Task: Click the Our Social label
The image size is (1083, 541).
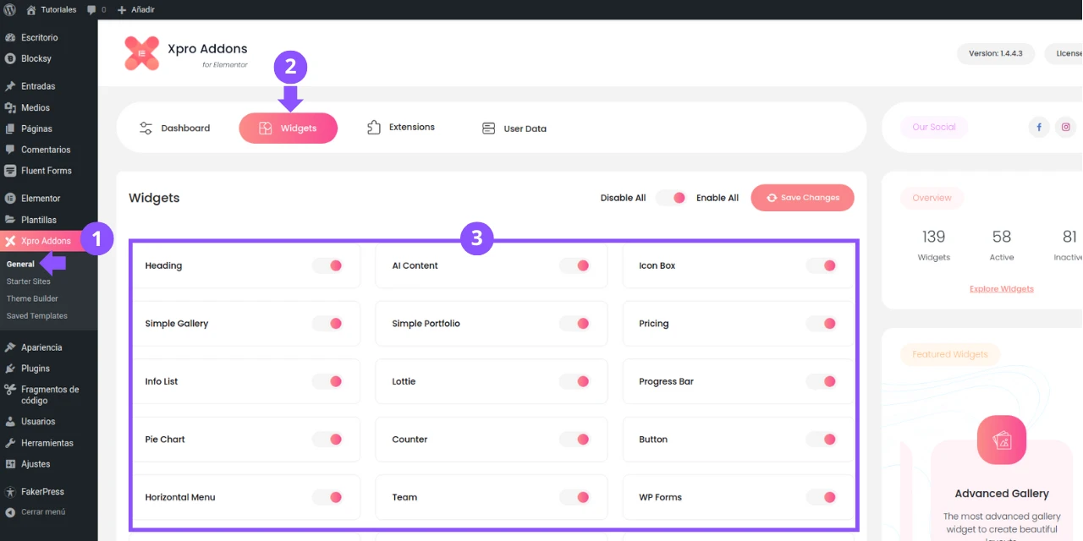Action: [x=934, y=128]
